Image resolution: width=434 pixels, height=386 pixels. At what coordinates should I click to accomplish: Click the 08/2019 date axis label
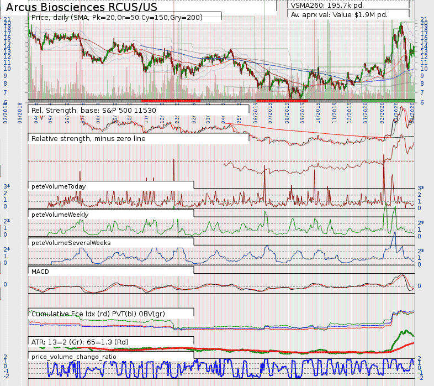tap(287, 113)
